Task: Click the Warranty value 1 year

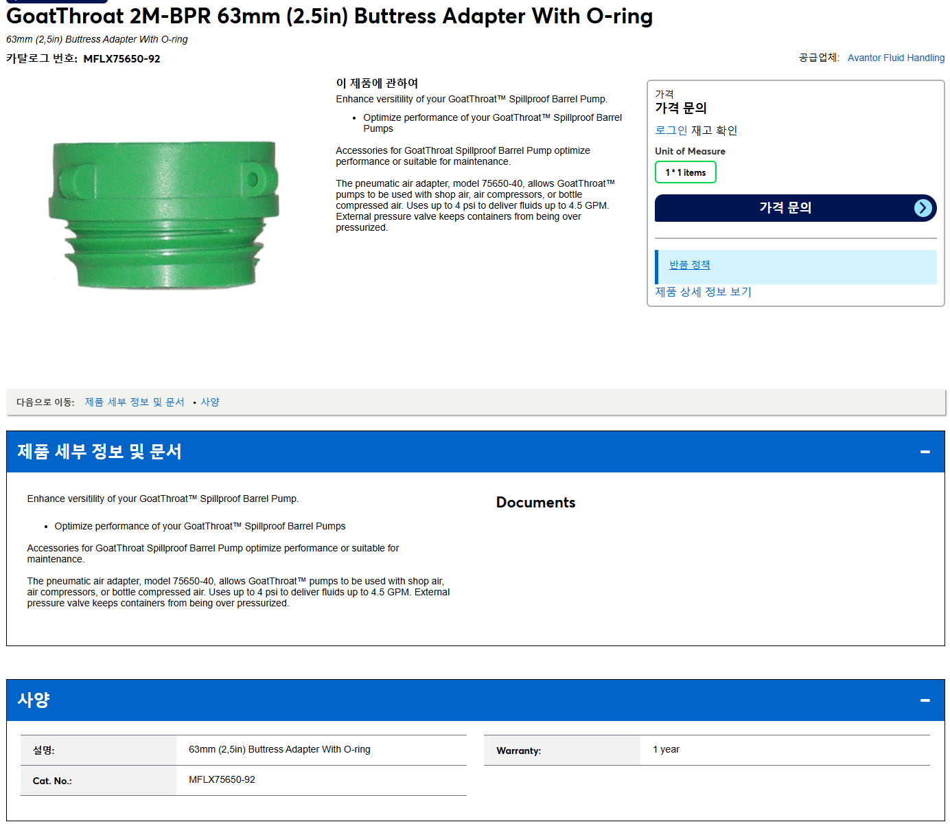Action: 666,749
